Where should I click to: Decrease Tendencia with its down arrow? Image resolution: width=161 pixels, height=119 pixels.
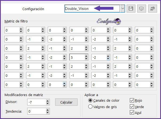click(x=47, y=112)
